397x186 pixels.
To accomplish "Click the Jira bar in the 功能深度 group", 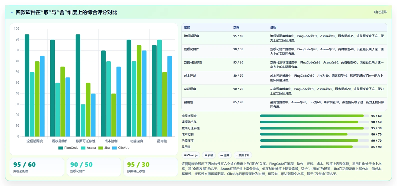I will pos(139,91).
